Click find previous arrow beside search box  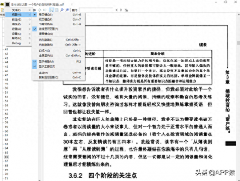point(116,10)
